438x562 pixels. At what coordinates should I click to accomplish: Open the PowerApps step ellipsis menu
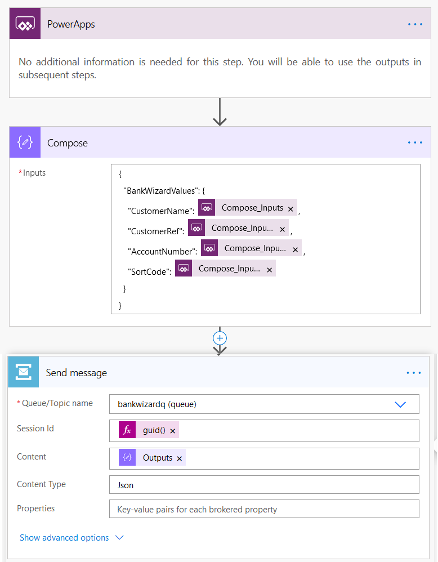pyautogui.click(x=415, y=24)
